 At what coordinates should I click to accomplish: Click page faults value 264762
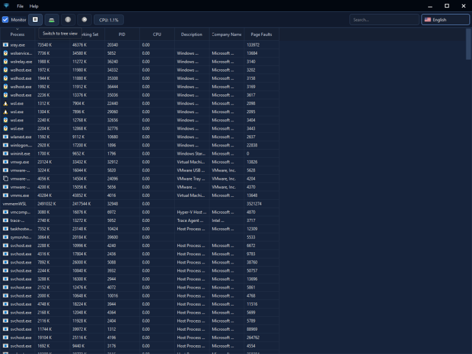253,338
